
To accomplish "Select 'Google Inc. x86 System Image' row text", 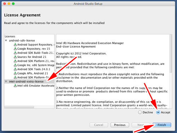I will [36, 65].
